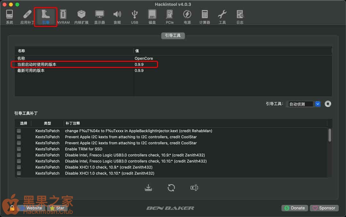Image resolution: width=346 pixels, height=217 pixels.
Task: Open the USB toolbar section
Action: (x=134, y=17)
